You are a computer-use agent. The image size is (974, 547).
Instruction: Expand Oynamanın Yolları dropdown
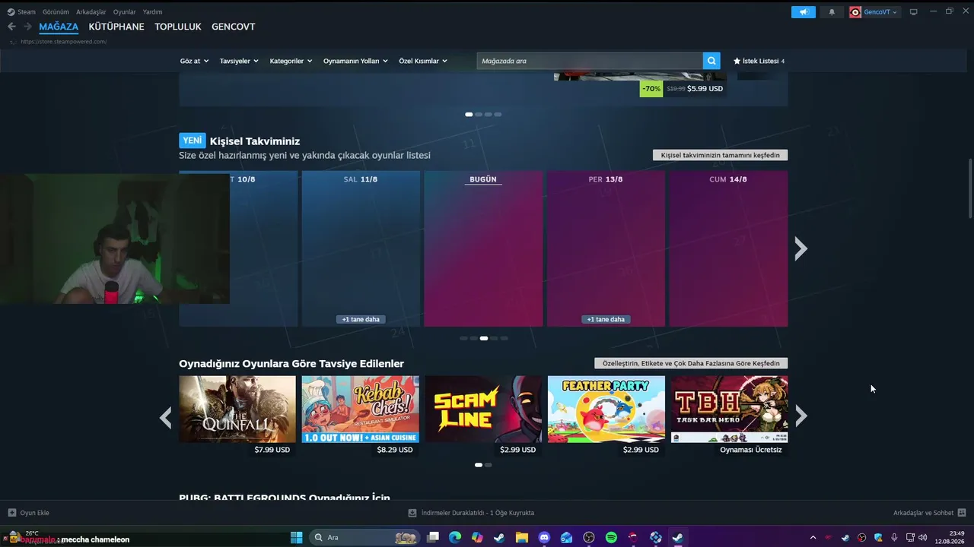click(x=355, y=61)
